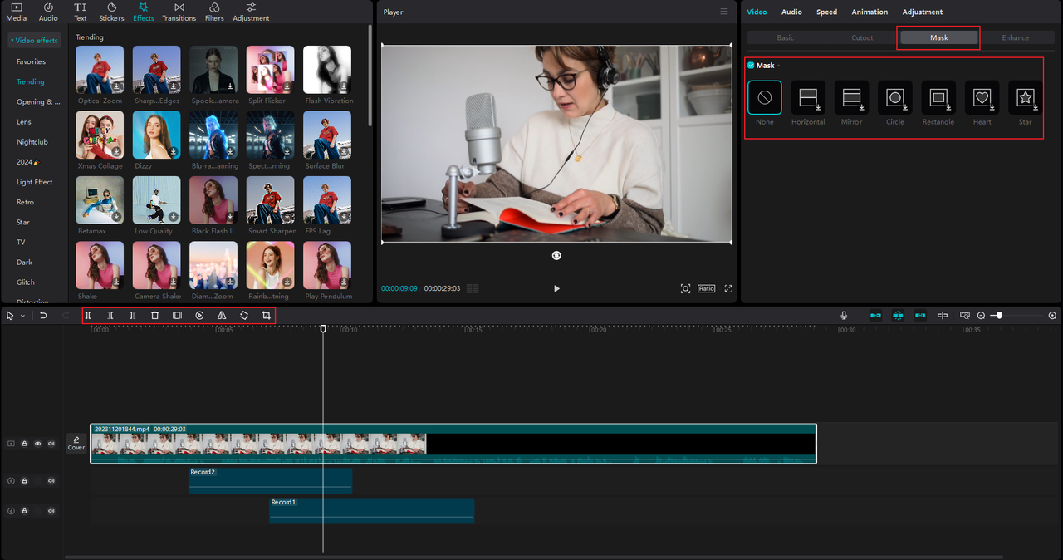Switch to the Audio tab in top toolbar
The image size is (1063, 560).
click(x=48, y=12)
